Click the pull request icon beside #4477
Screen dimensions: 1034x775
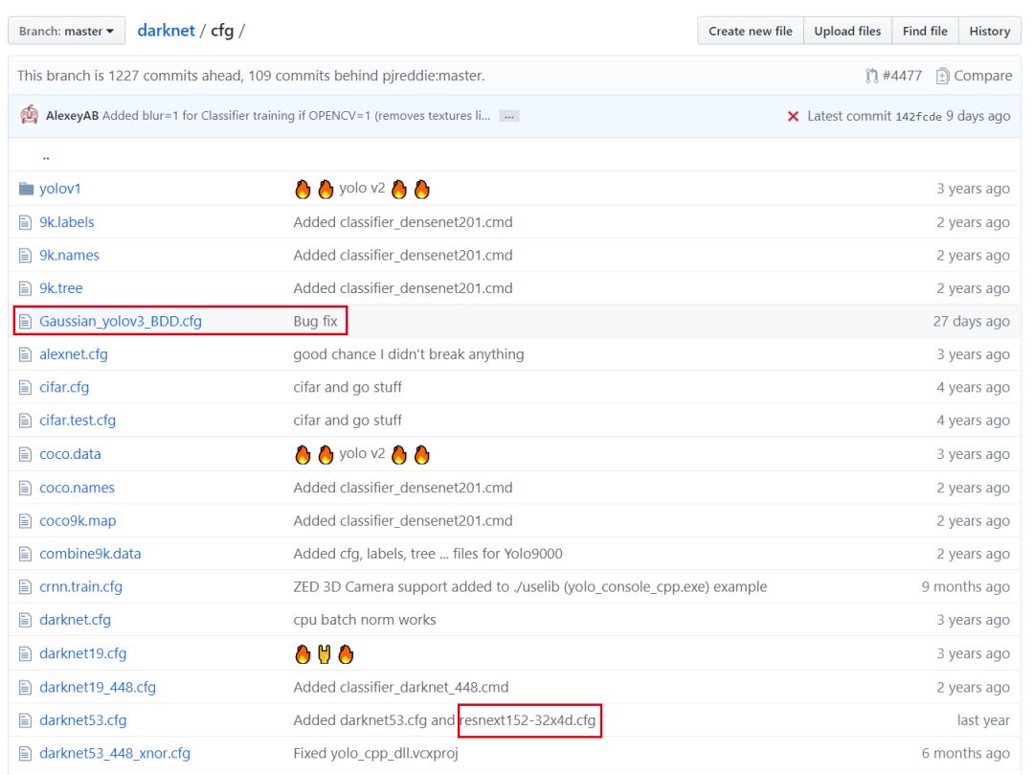tap(872, 76)
